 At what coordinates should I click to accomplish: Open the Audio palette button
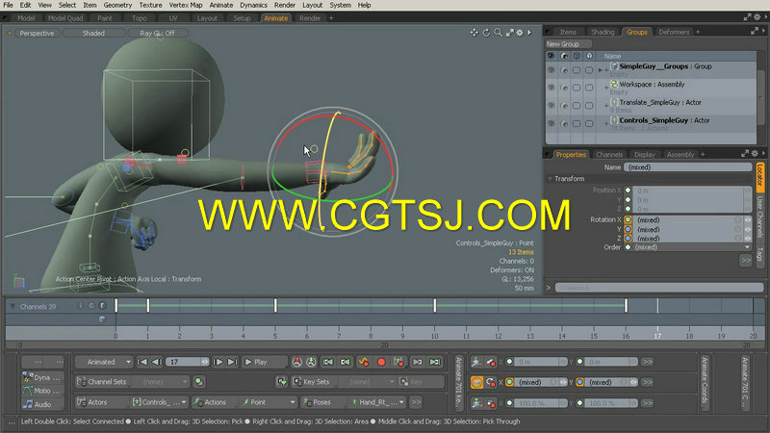click(42, 404)
